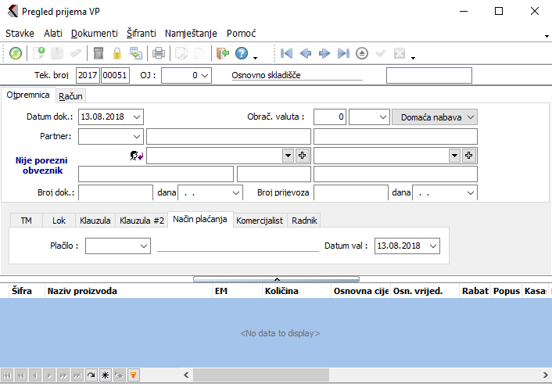
Task: Open the calculator tool icon
Action: pos(99,54)
